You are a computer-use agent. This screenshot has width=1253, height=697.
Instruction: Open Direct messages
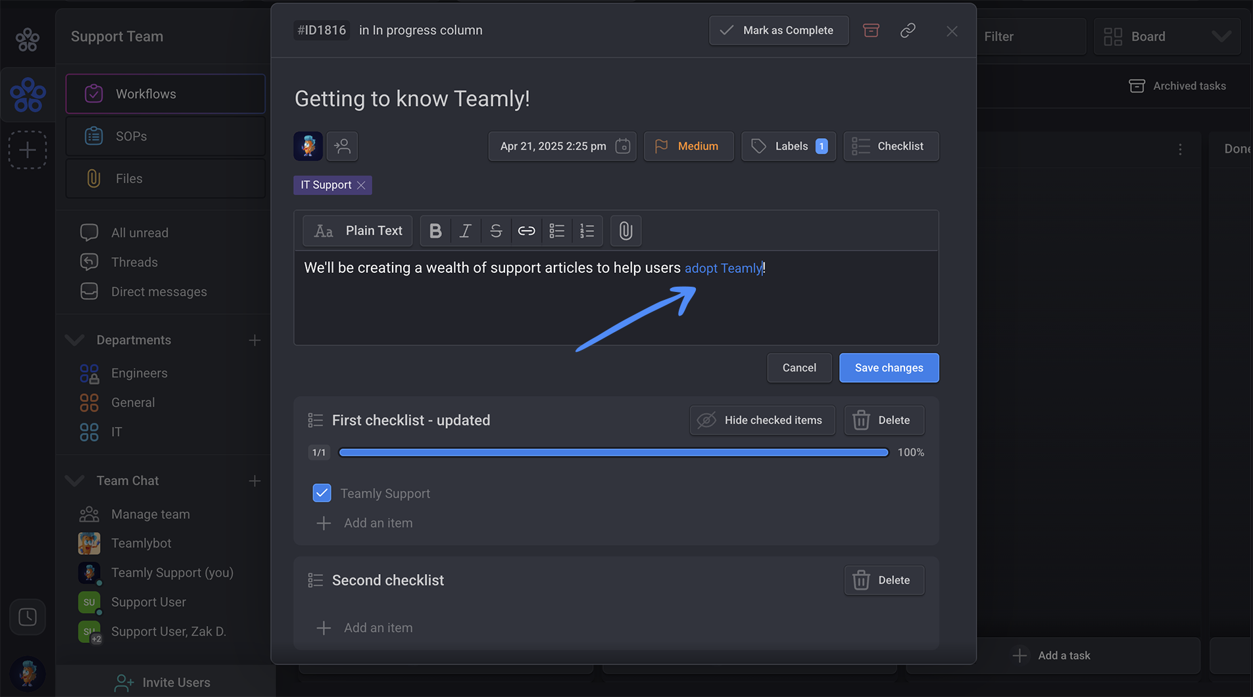tap(159, 292)
